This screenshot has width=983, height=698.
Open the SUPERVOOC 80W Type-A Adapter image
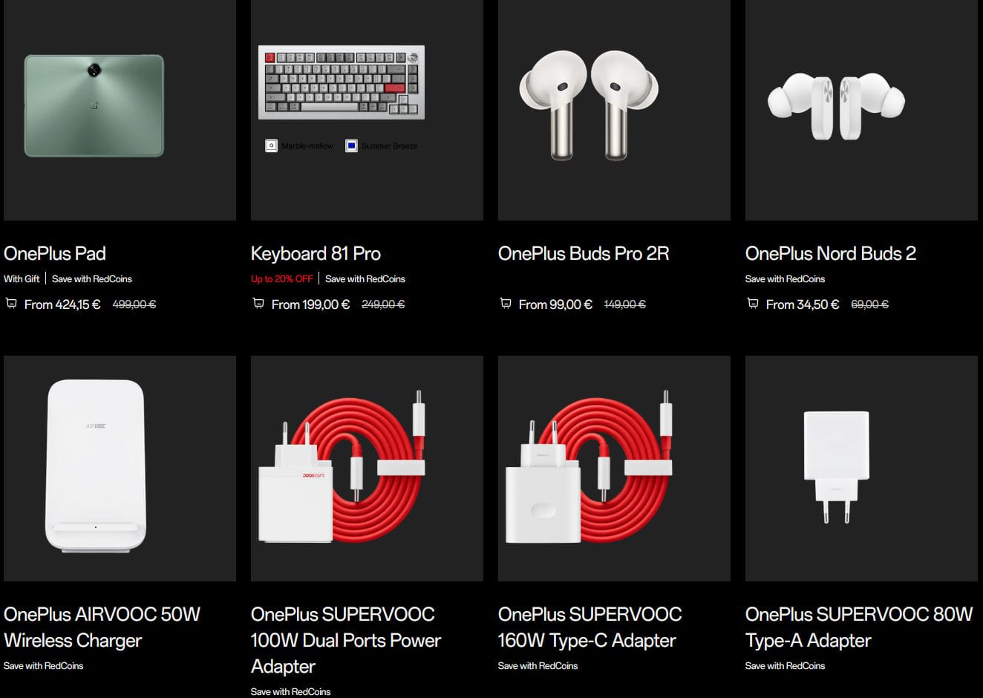click(837, 466)
